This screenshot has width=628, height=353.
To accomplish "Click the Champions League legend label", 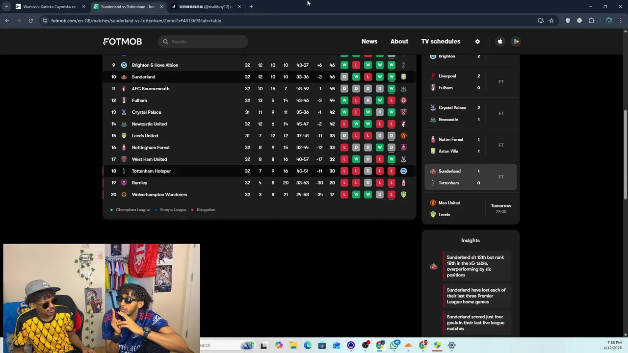I will (x=132, y=210).
